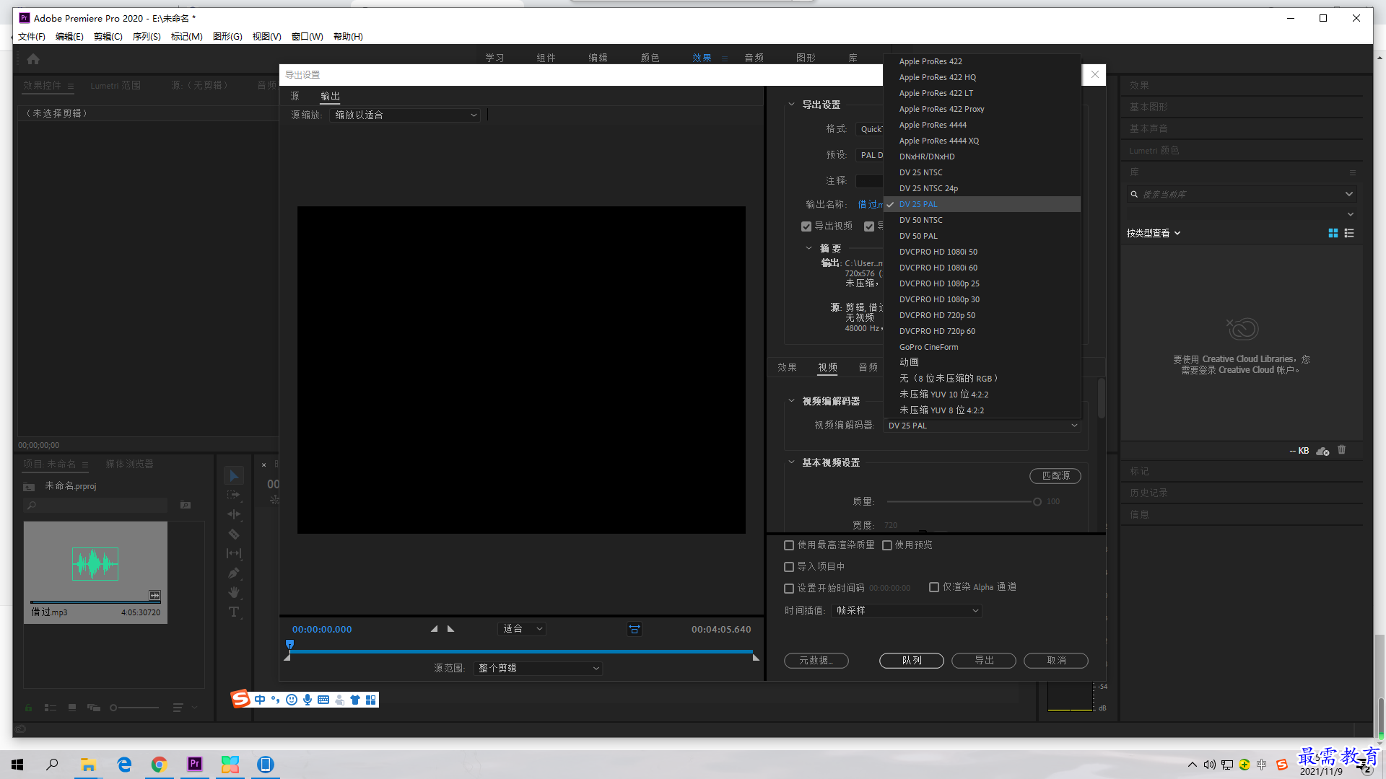Click the library search magnifier icon

(1134, 194)
